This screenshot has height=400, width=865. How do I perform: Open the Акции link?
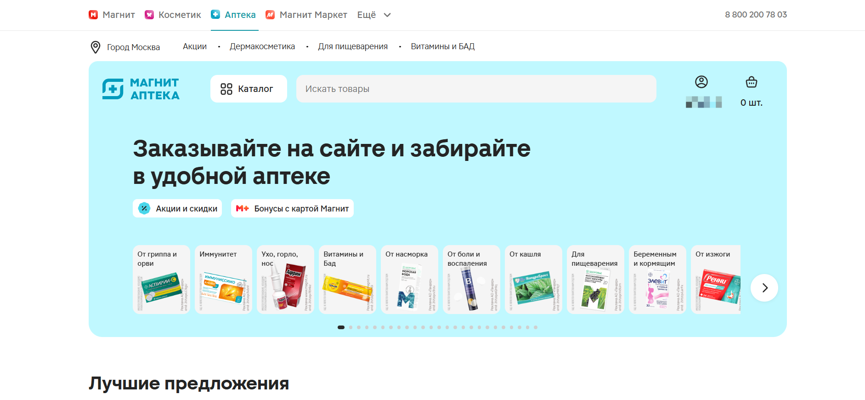[195, 46]
